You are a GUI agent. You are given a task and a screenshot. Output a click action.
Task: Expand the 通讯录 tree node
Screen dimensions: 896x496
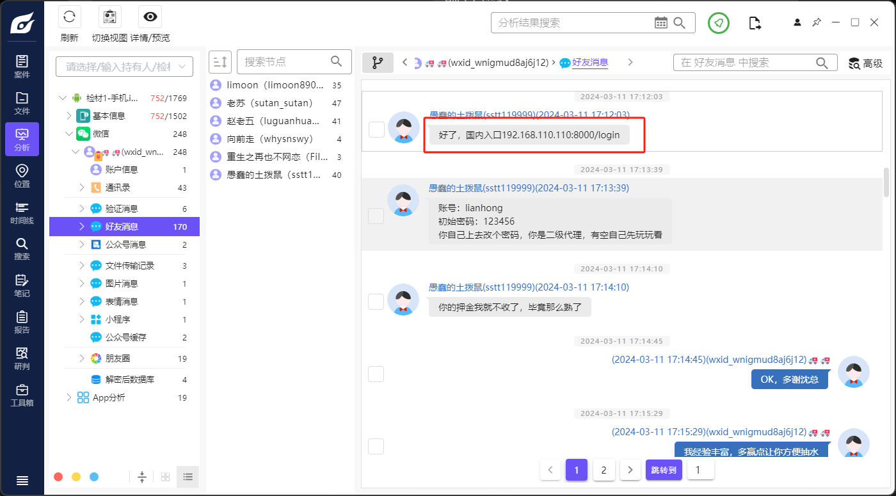click(82, 188)
